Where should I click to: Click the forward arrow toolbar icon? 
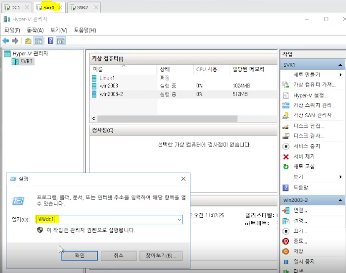click(x=15, y=41)
